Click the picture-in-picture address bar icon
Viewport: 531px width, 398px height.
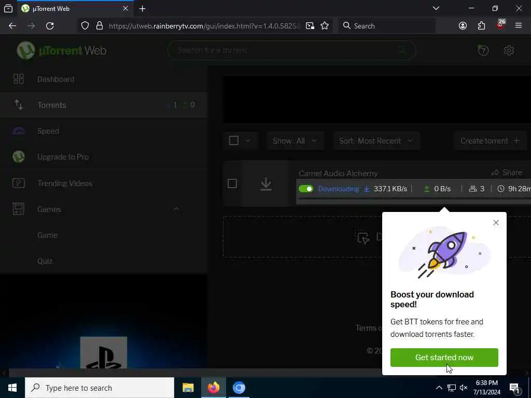tap(310, 26)
